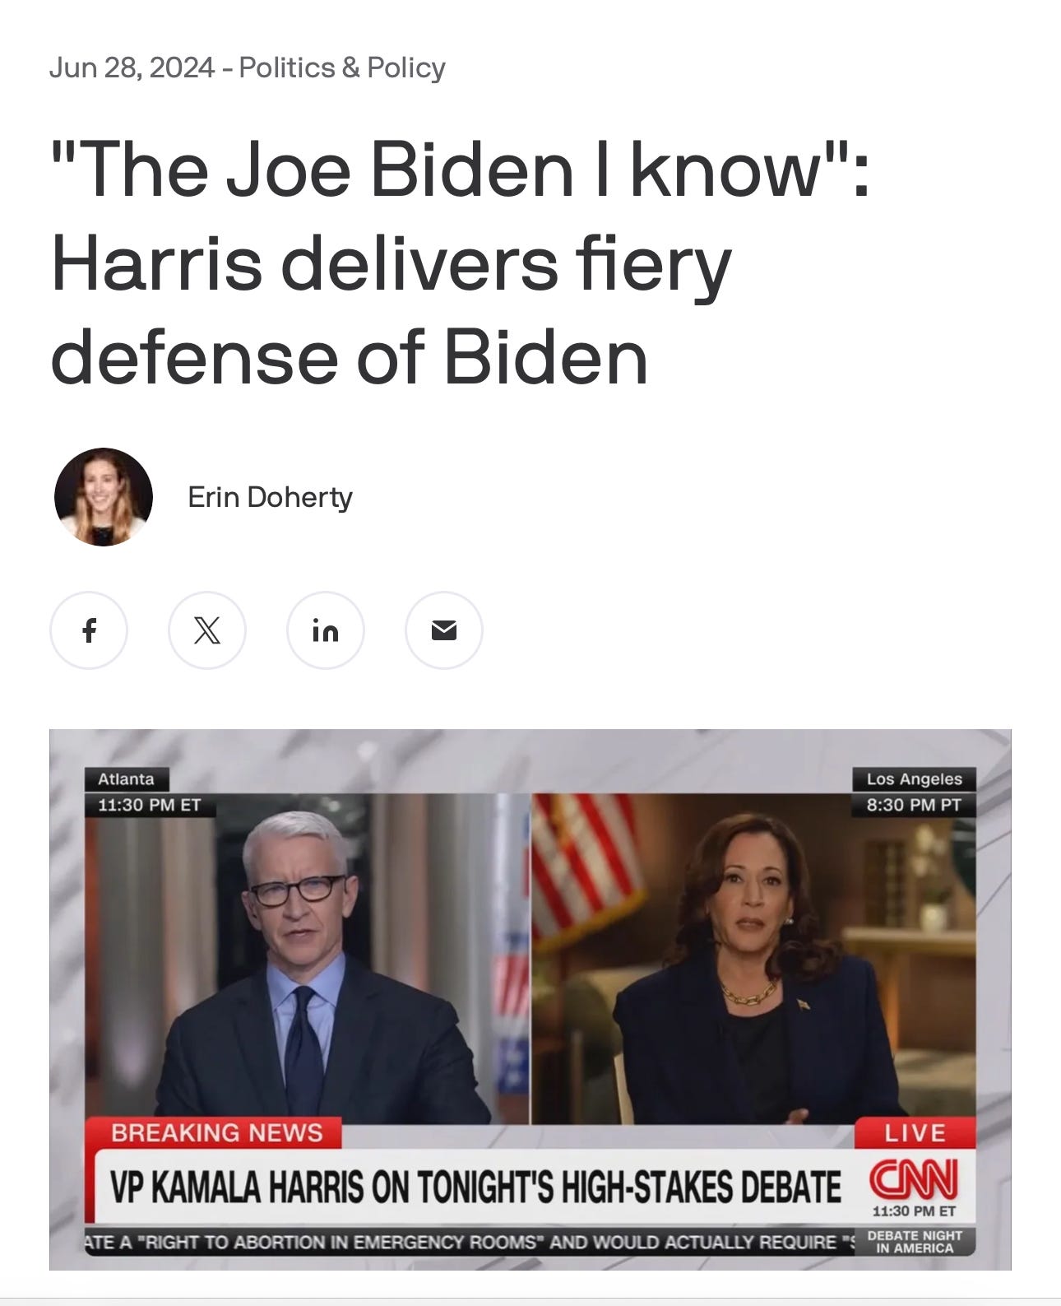Click the Debate Night in America badge

[915, 1242]
